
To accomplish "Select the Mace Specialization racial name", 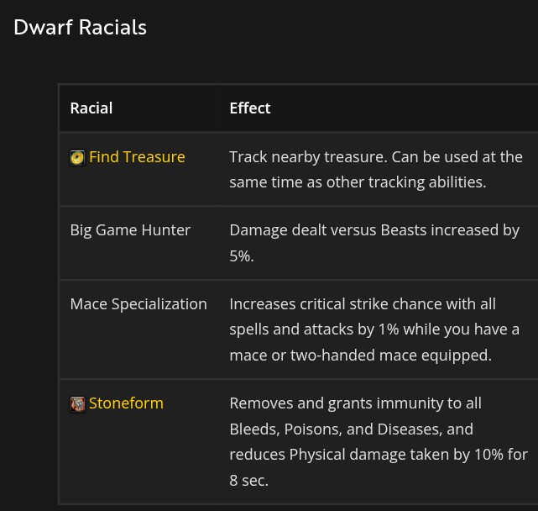I will (x=138, y=304).
